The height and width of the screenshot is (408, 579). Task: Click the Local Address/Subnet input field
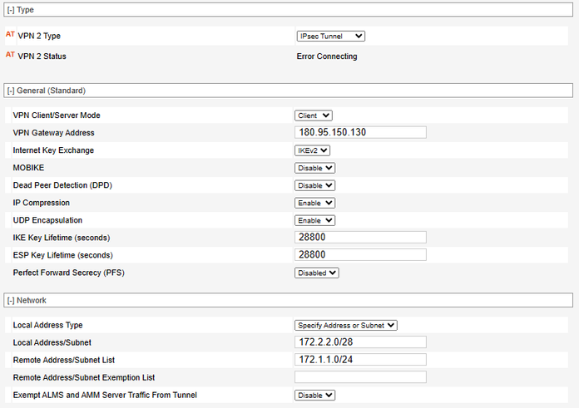(x=360, y=342)
